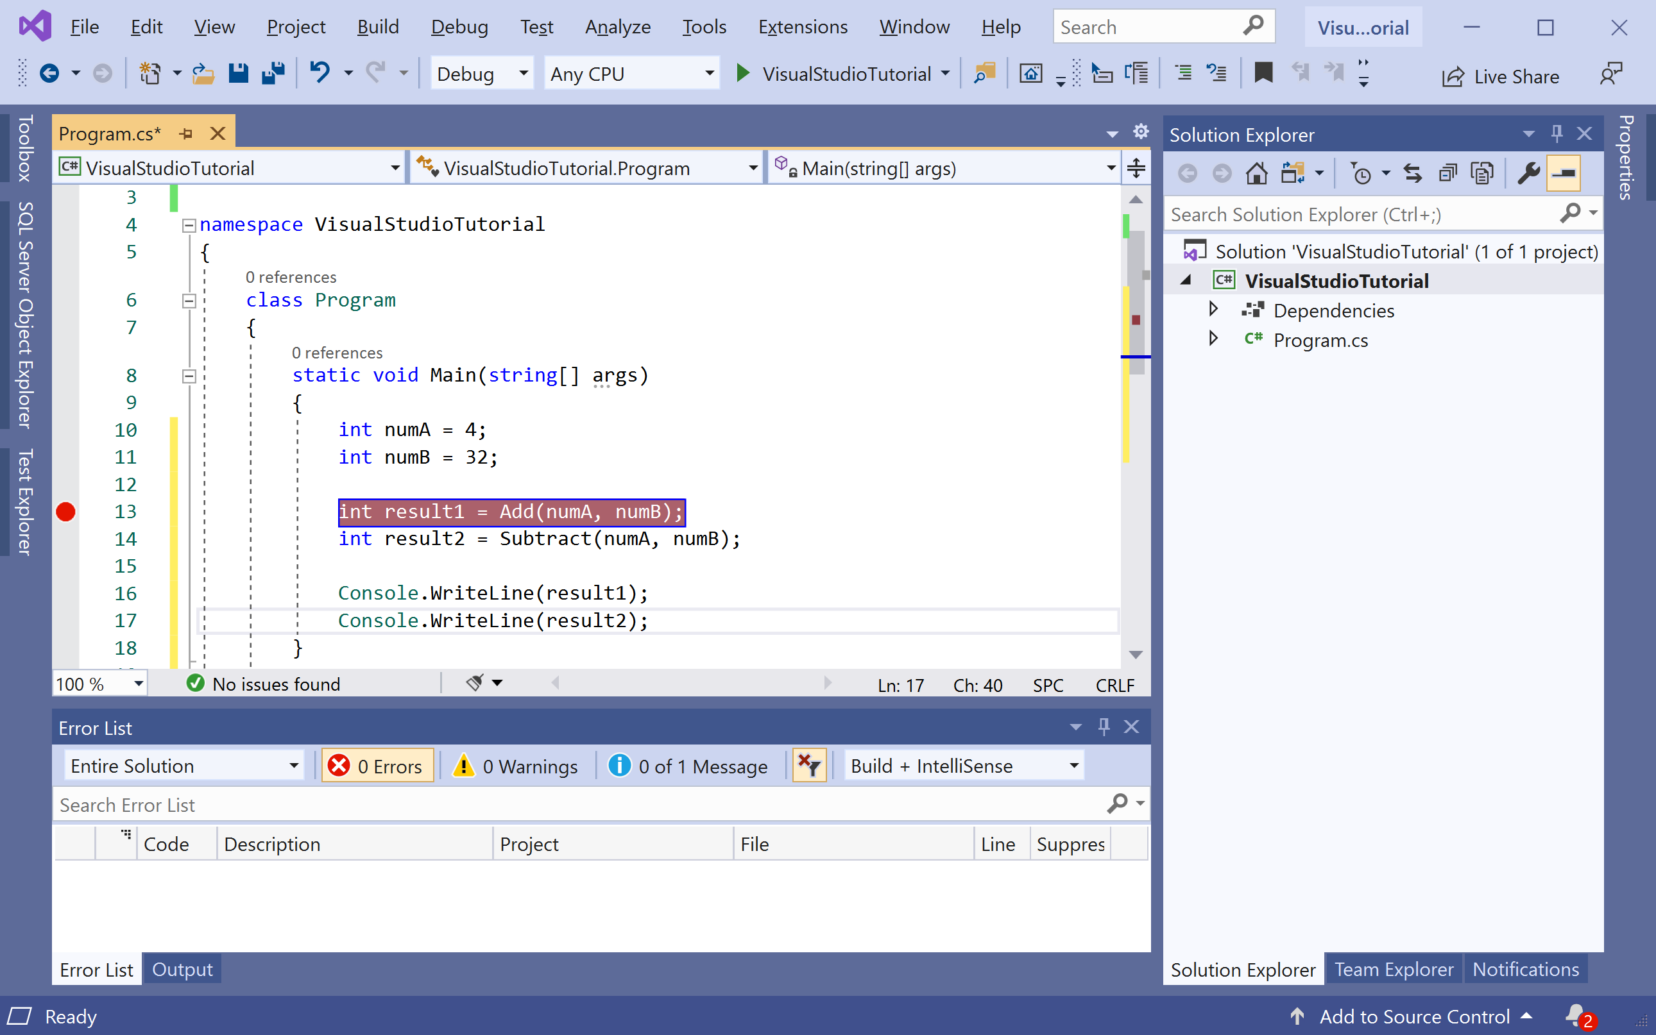
Task: Click the bookmark toggle icon
Action: click(x=1263, y=72)
